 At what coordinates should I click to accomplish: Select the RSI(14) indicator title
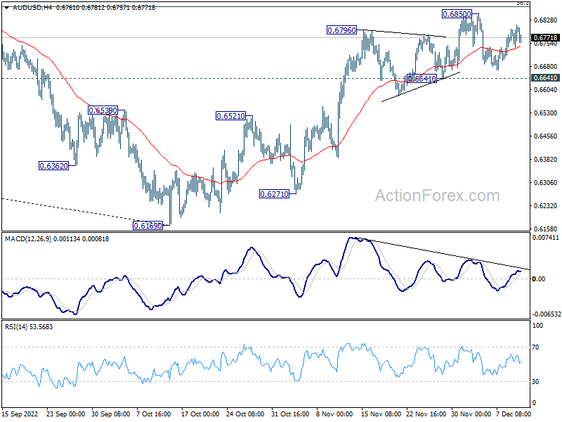coord(15,327)
